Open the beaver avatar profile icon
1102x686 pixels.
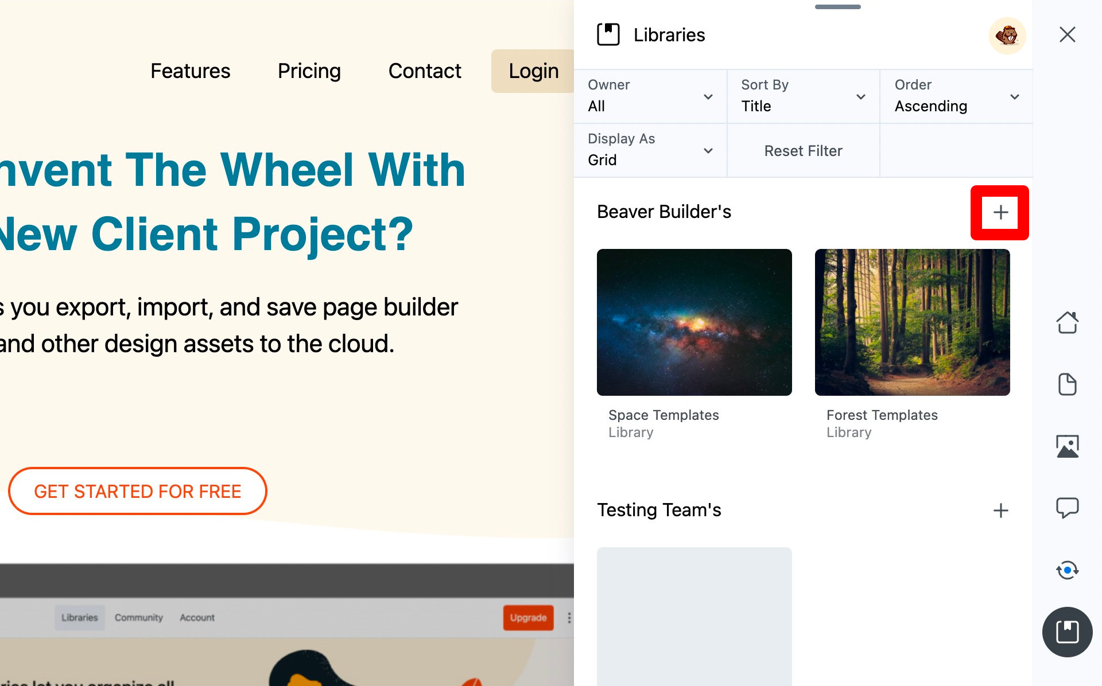click(1008, 36)
